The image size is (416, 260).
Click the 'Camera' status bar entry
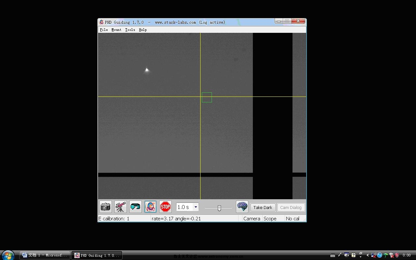252,219
